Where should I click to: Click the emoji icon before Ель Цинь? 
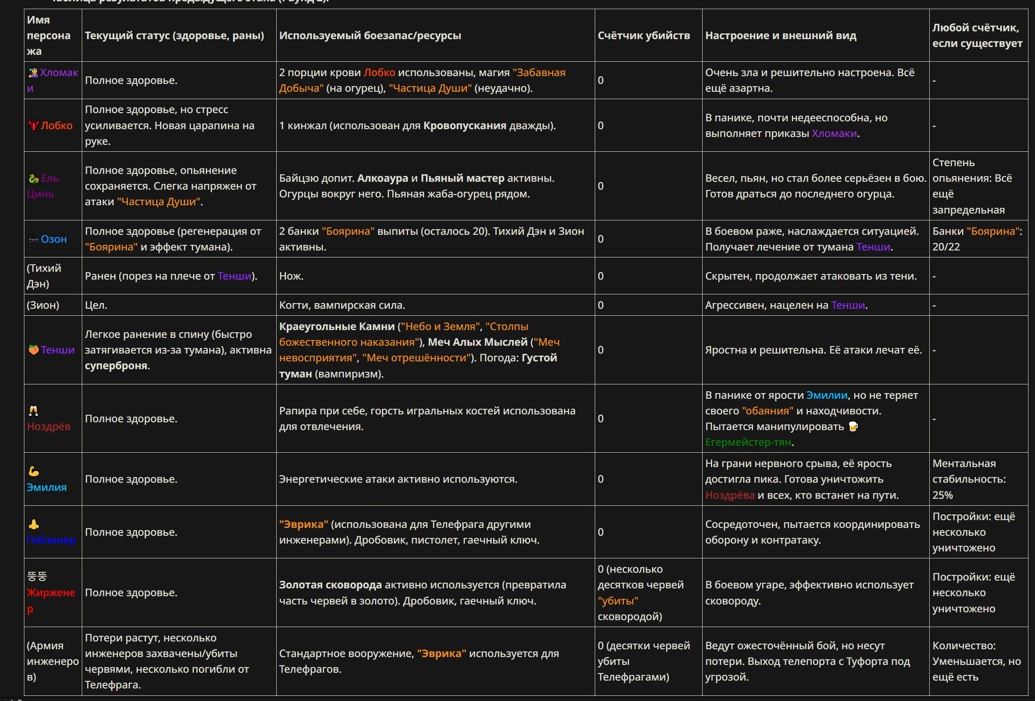click(x=33, y=178)
